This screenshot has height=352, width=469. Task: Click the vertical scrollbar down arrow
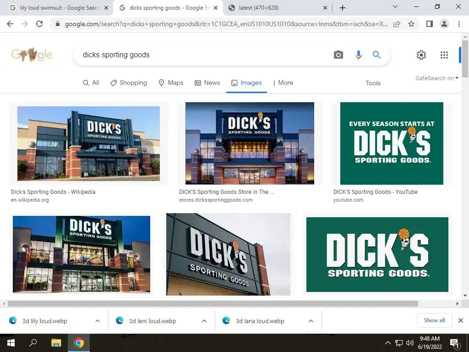pyautogui.click(x=465, y=296)
